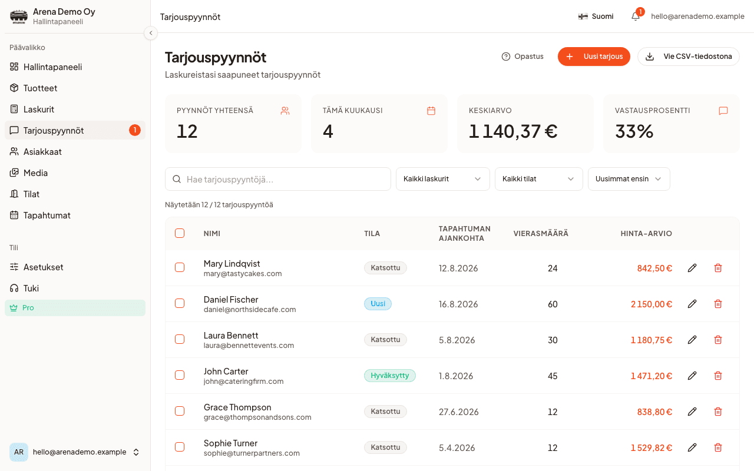
Task: Go to Hallintapaneeli in sidebar
Action: pos(75,67)
